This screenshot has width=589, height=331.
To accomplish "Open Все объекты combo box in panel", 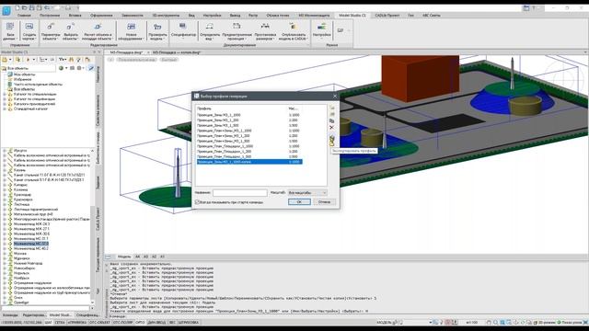I will pos(29,68).
